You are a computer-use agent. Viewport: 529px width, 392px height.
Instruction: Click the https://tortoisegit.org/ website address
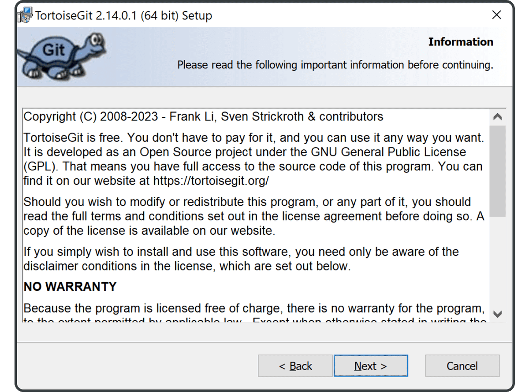point(211,181)
